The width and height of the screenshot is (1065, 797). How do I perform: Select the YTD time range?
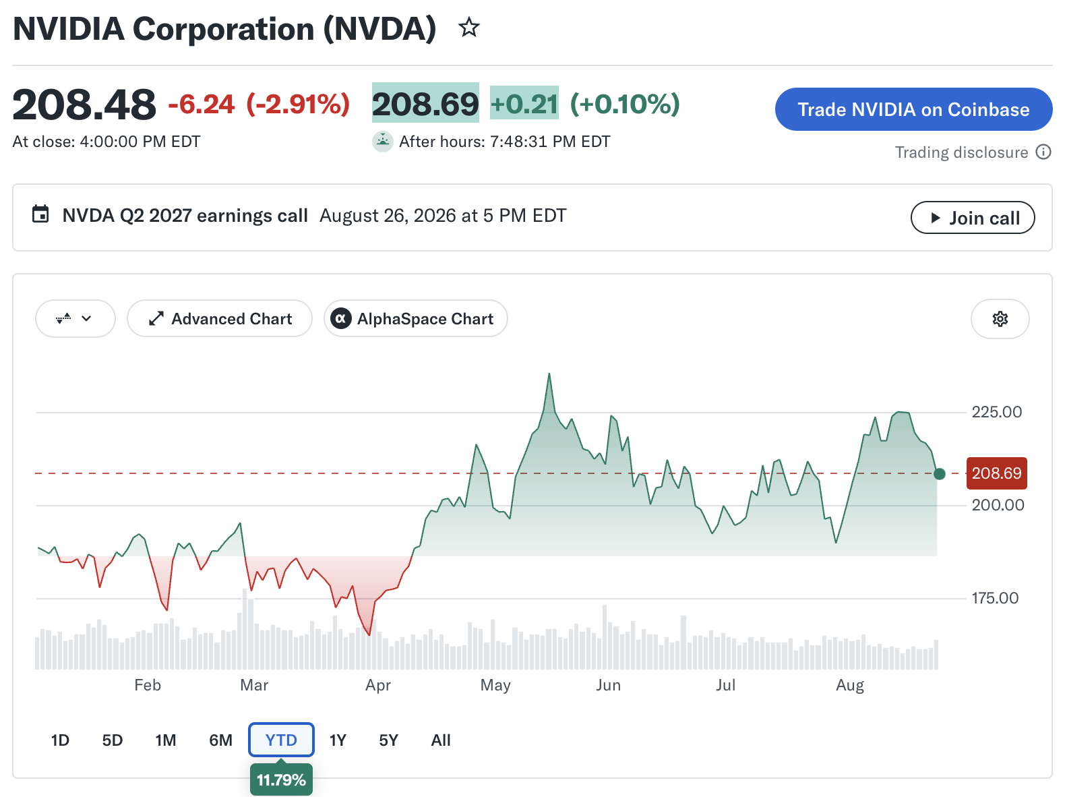pyautogui.click(x=281, y=740)
